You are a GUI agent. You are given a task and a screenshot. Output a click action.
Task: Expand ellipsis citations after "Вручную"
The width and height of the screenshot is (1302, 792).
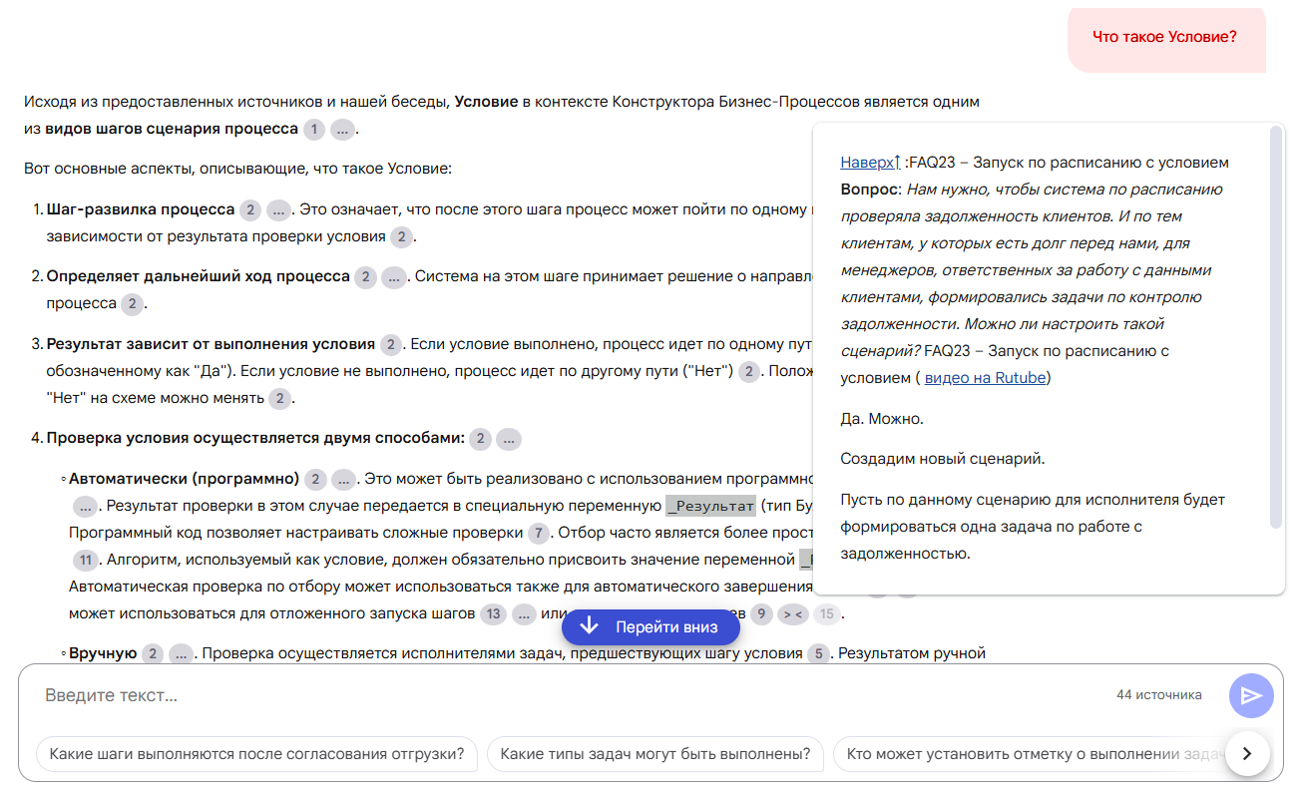pos(182,654)
